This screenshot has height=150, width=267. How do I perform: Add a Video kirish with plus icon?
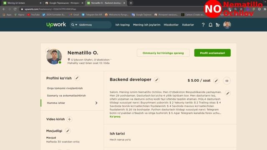(x=69, y=119)
